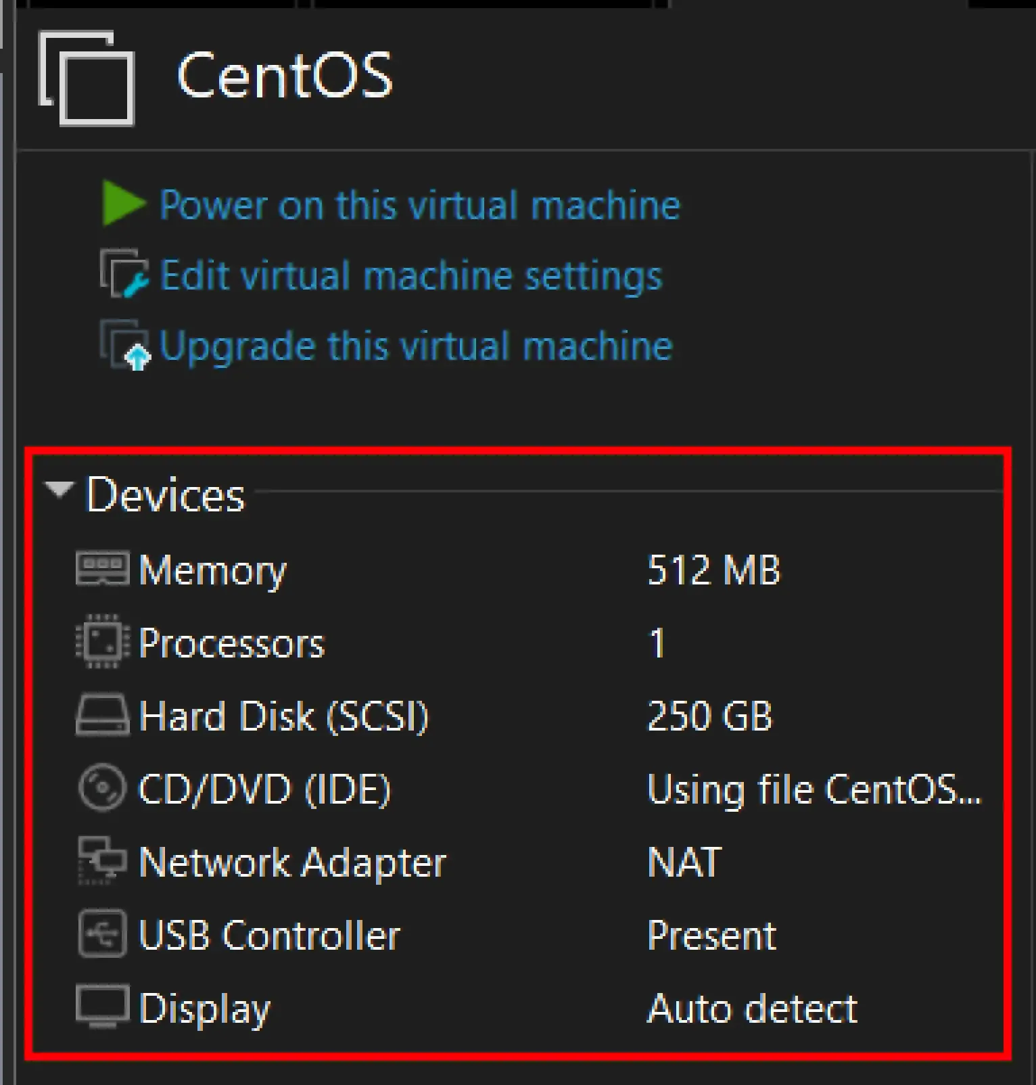Screen dimensions: 1036x1085
Task: Click the Edit settings wrench icon
Action: point(124,275)
